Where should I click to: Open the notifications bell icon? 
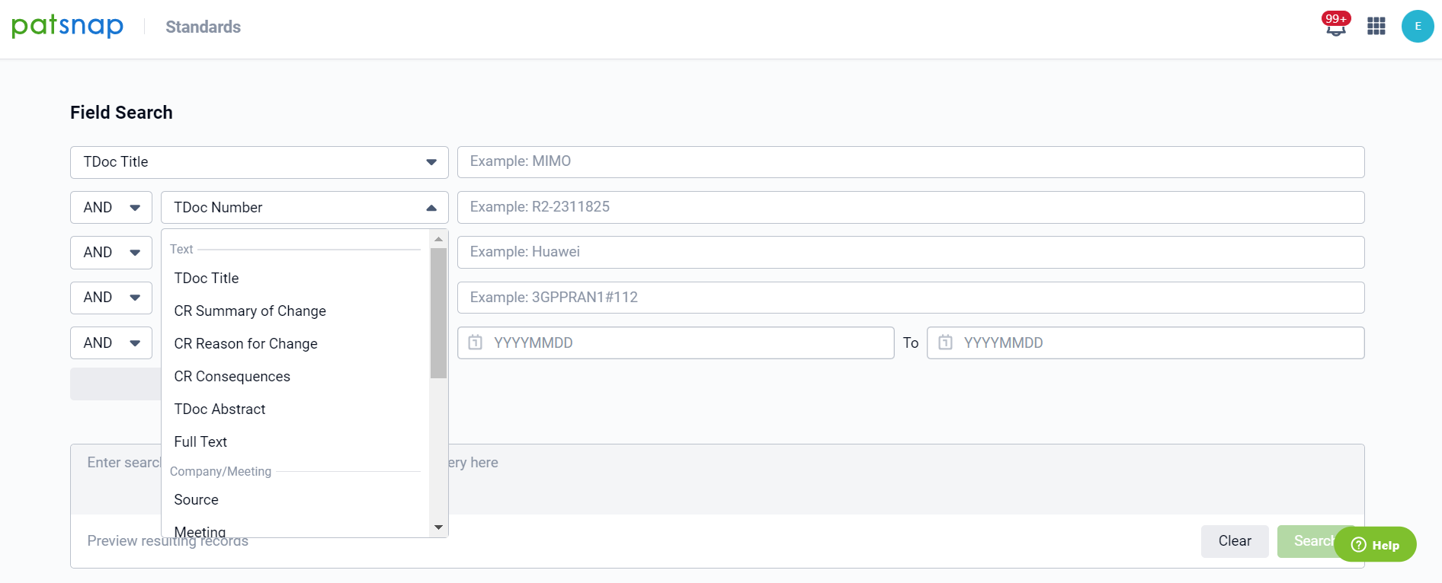[1335, 27]
